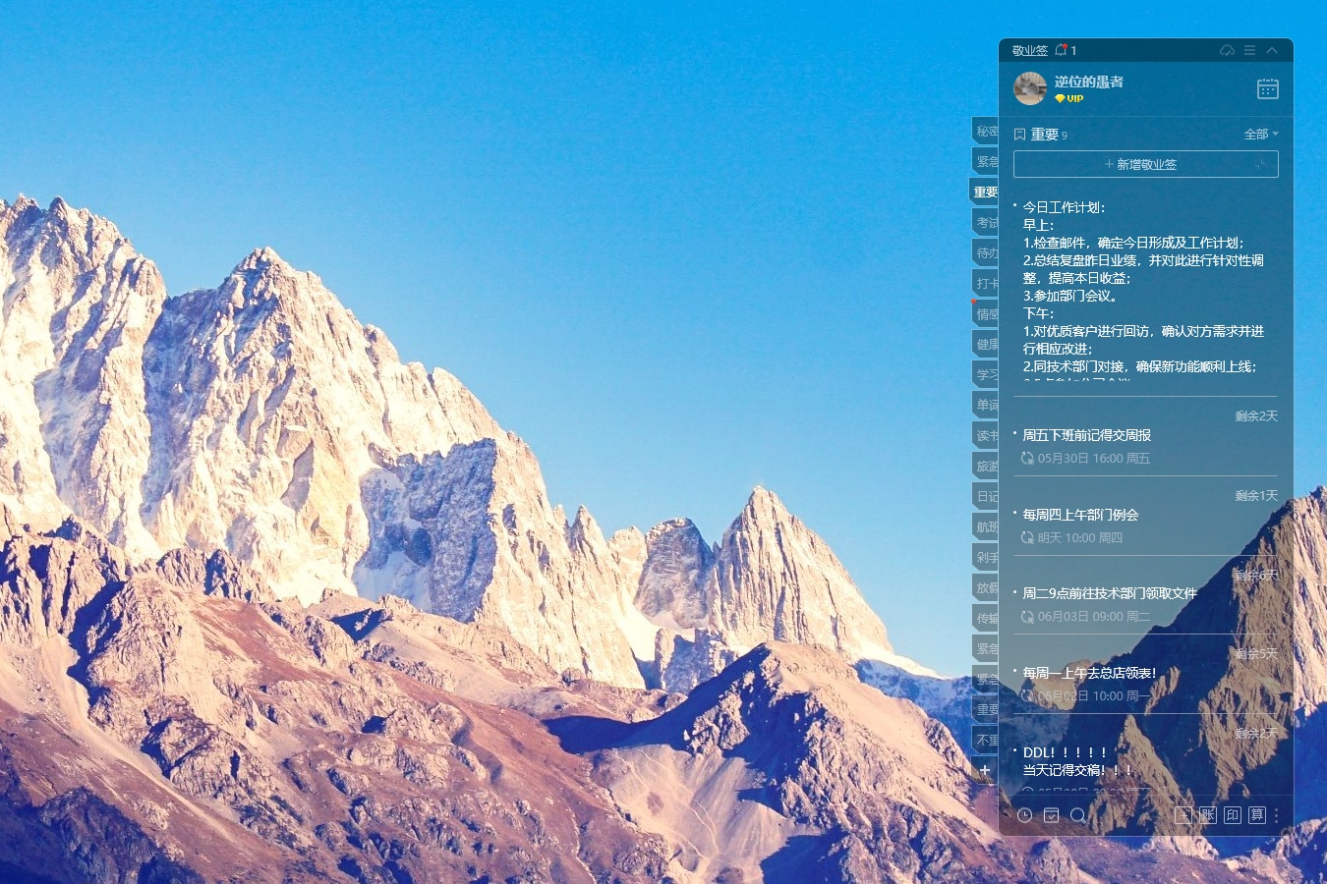Click the user avatar picture
Image resolution: width=1327 pixels, height=884 pixels.
(x=1029, y=88)
